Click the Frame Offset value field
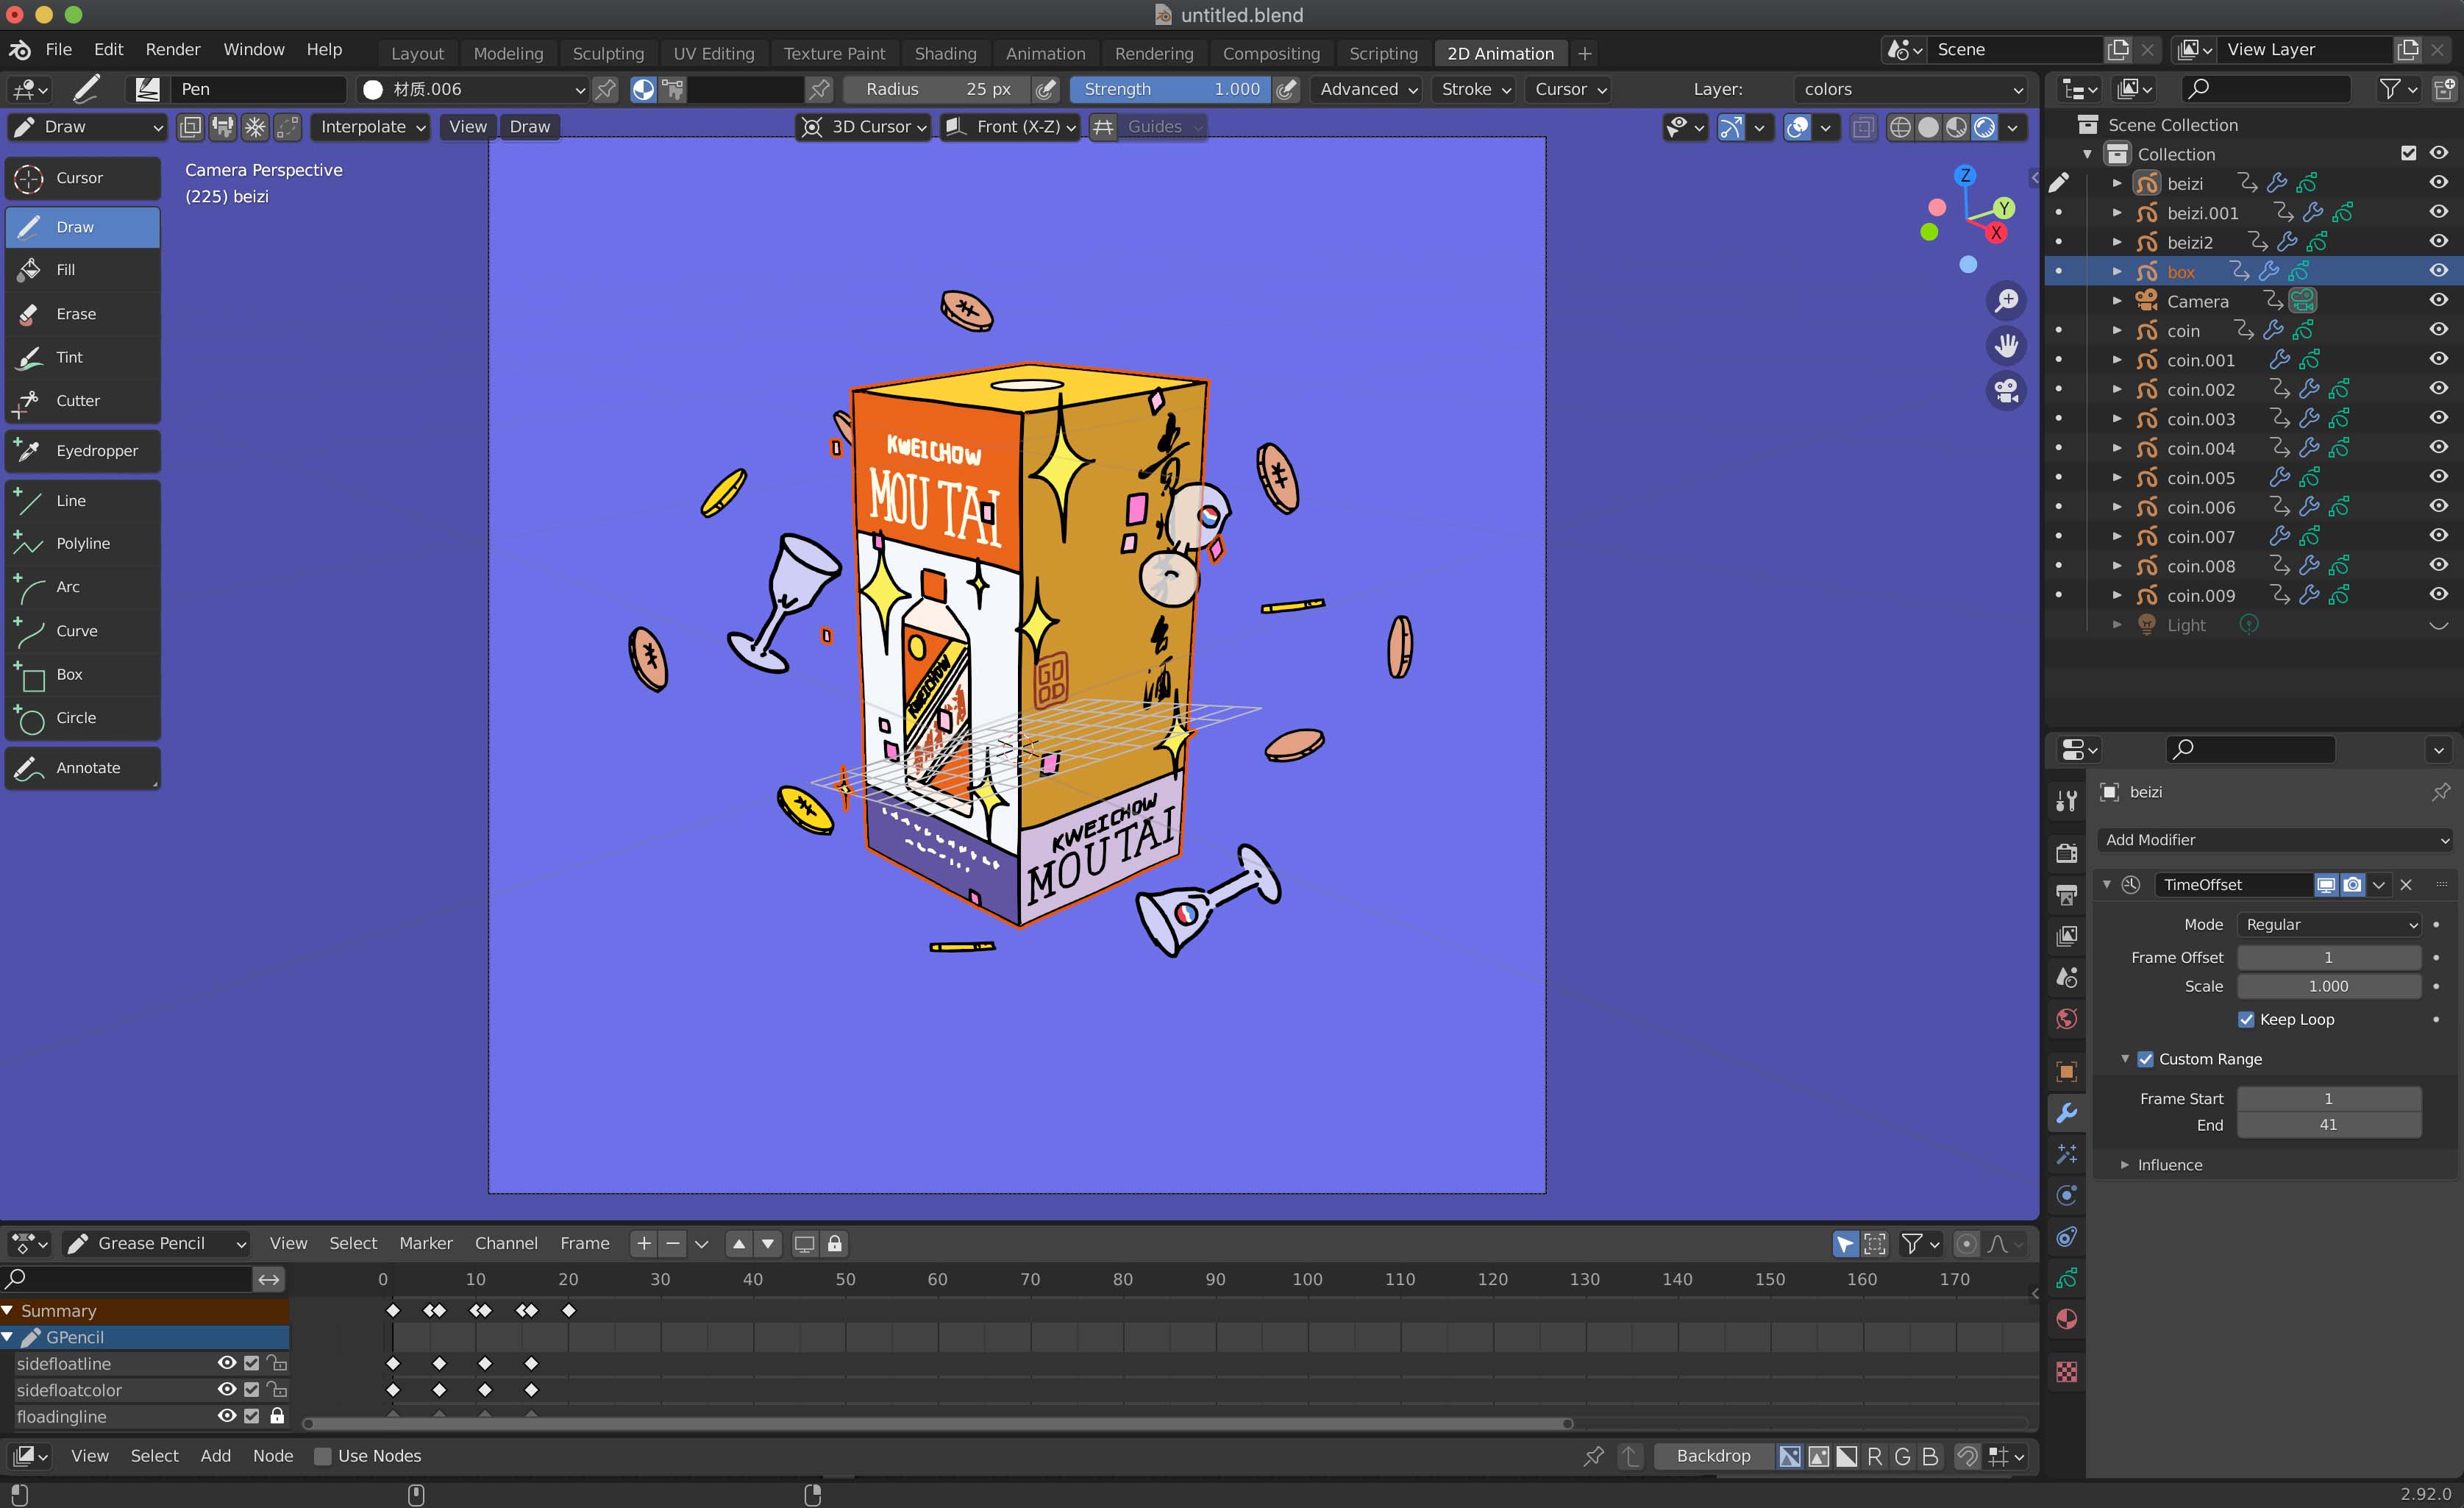 point(2328,957)
